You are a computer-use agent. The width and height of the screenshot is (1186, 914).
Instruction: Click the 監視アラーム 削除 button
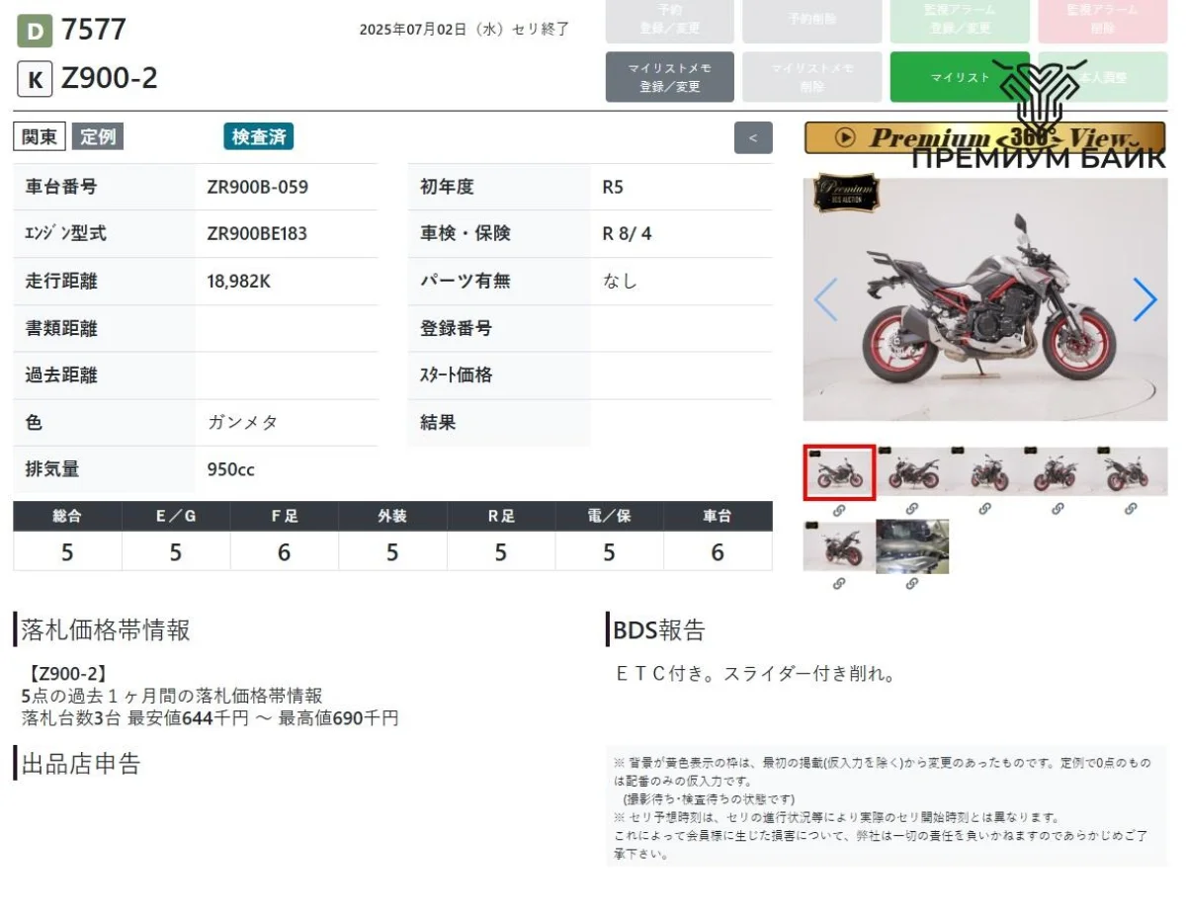tap(1101, 21)
